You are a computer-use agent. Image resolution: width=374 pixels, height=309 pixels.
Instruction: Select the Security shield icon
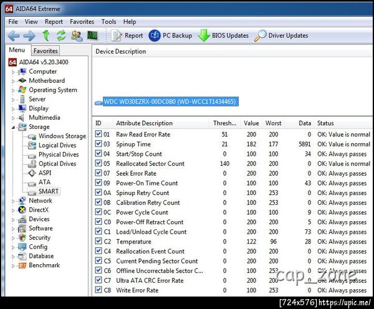pos(22,238)
